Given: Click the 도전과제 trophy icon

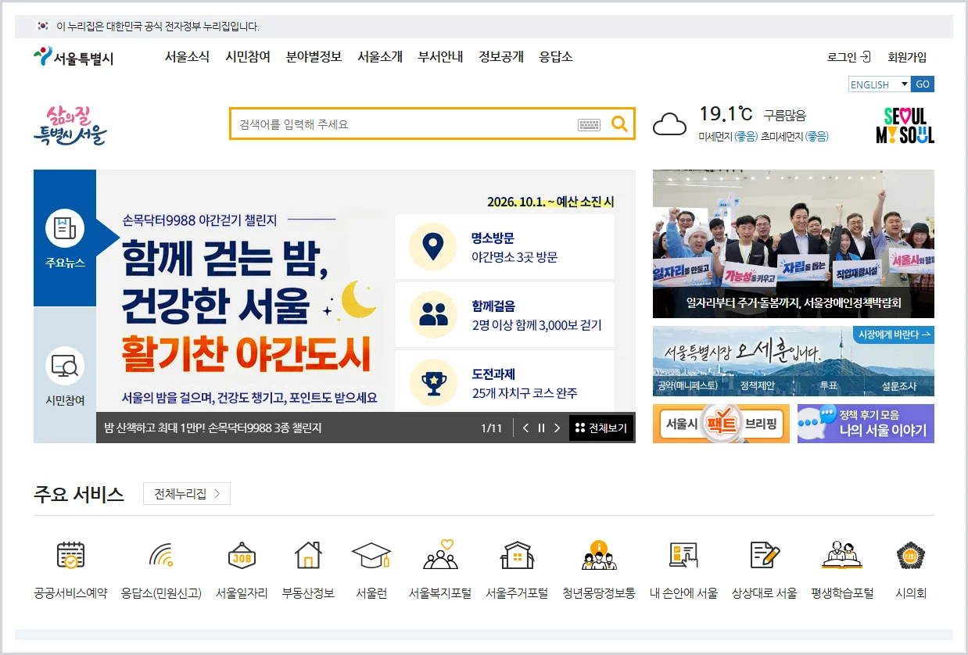Looking at the screenshot, I should (432, 382).
